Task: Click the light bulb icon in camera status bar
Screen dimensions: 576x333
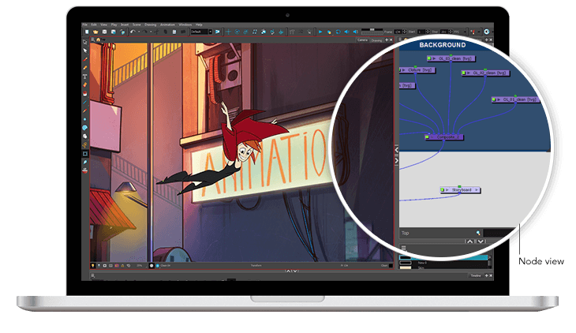Action: click(92, 265)
